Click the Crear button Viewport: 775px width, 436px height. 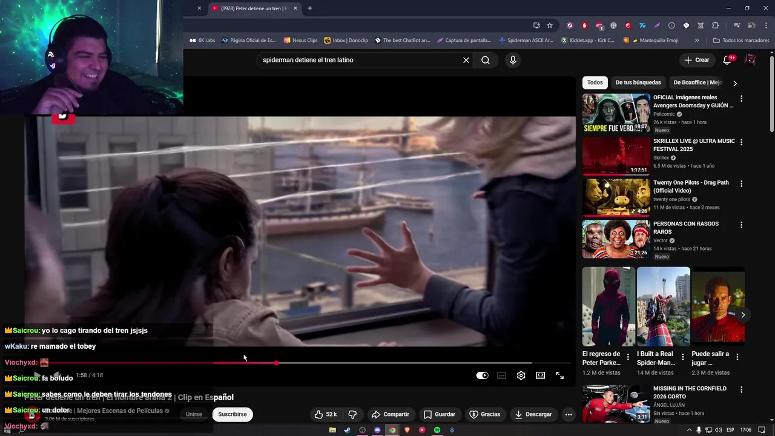(x=696, y=60)
